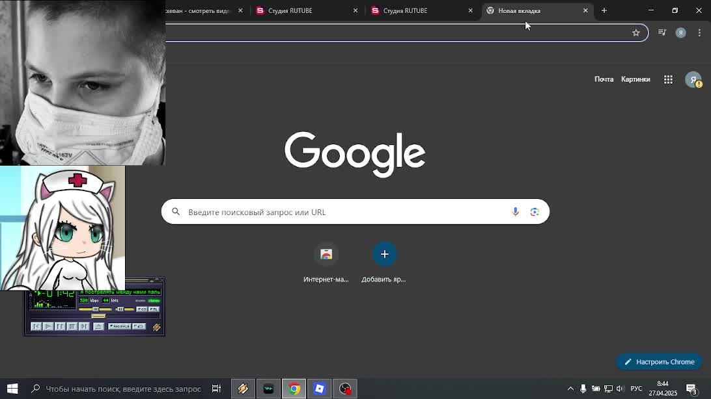This screenshot has width=711, height=399.
Task: Stop playback in Winamp
Action: pos(72,326)
